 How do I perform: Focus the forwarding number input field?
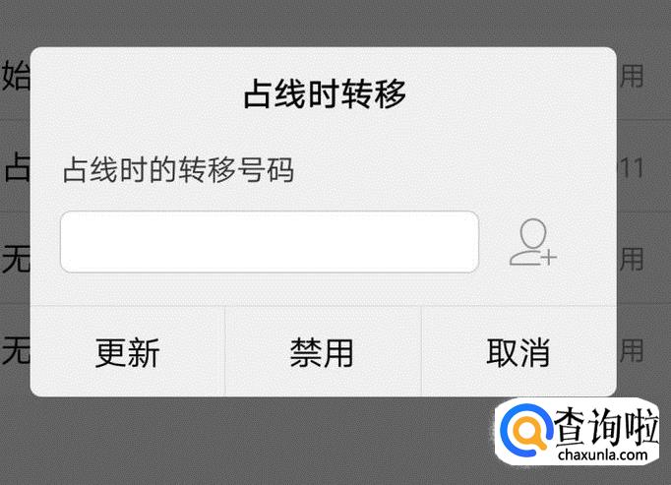click(x=270, y=242)
